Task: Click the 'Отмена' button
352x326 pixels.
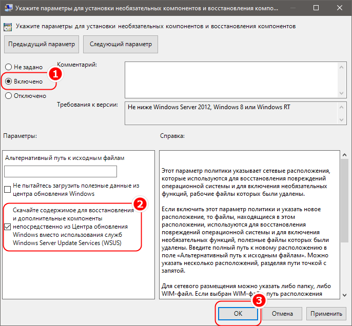Action: tap(282, 313)
